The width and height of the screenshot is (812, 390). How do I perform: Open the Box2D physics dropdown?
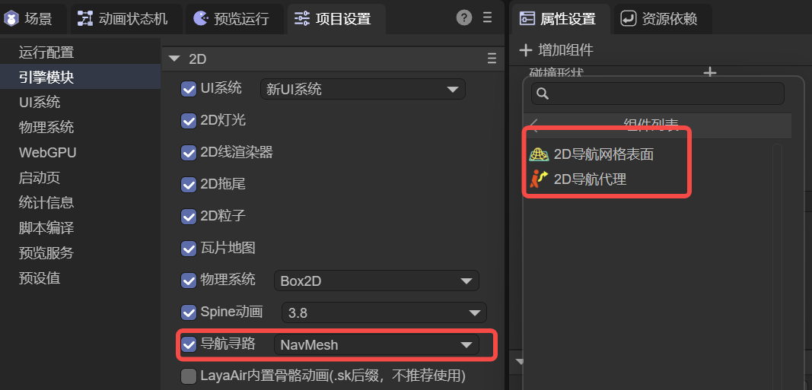pyautogui.click(x=377, y=281)
